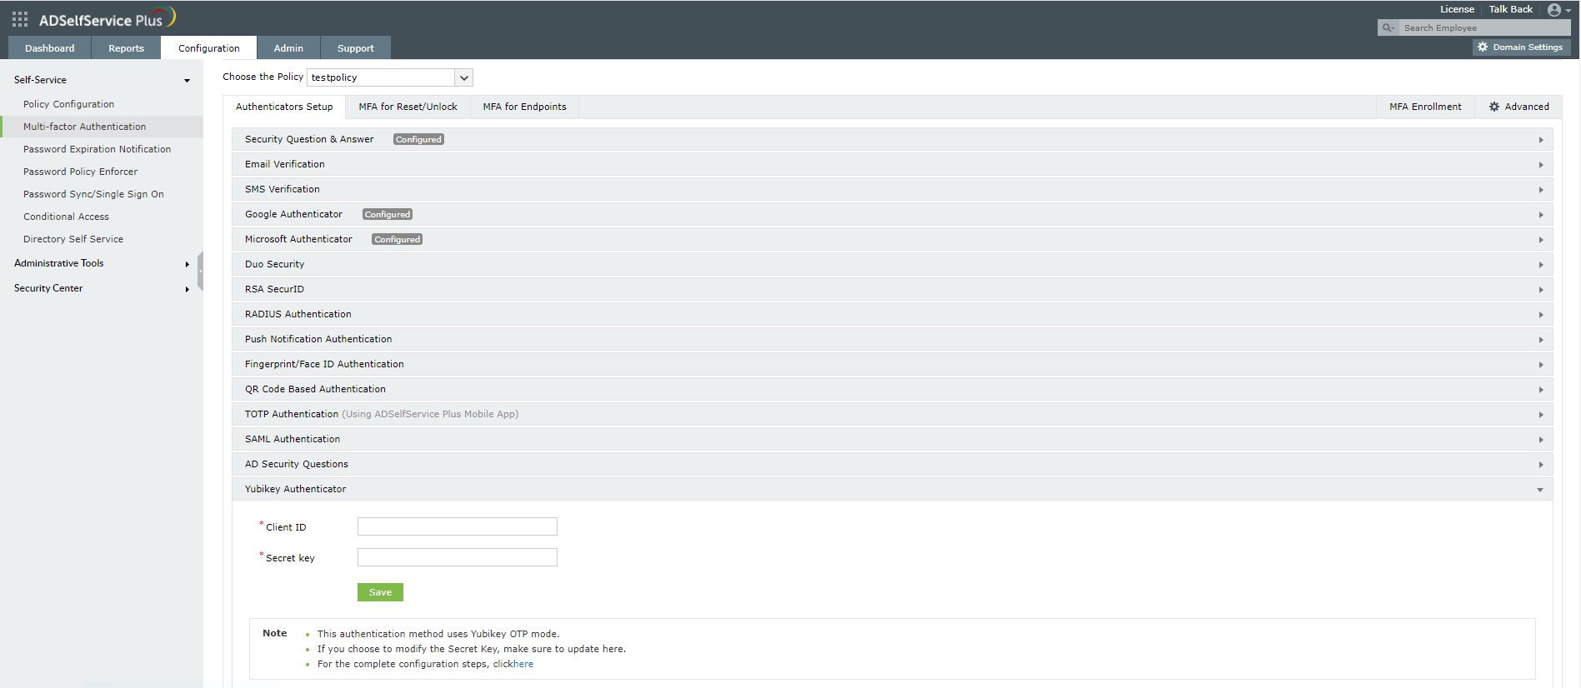Expand Google Authenticator row arrow
The width and height of the screenshot is (1581, 688).
coord(1541,215)
